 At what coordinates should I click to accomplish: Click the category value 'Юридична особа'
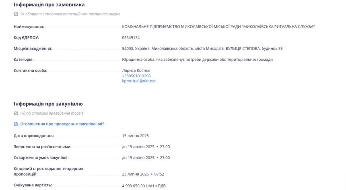pyautogui.click(x=197, y=60)
